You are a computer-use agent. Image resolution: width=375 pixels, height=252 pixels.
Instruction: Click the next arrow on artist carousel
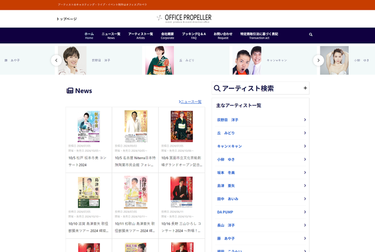point(318,61)
